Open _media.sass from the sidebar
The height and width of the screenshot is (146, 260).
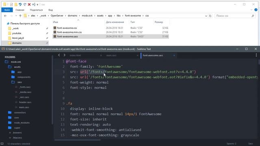coord(25,92)
